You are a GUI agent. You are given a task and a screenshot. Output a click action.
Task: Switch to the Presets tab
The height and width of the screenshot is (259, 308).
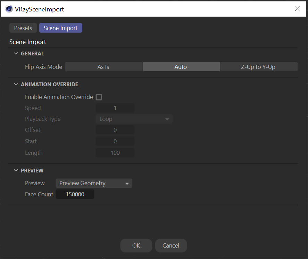tap(23, 28)
